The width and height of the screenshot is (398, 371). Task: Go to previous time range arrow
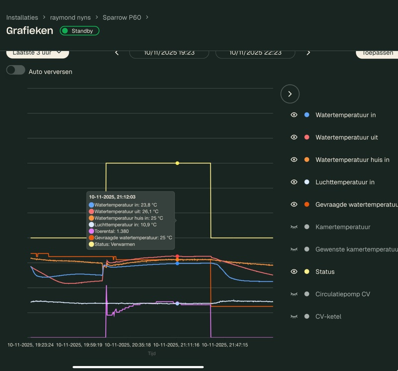(x=117, y=53)
